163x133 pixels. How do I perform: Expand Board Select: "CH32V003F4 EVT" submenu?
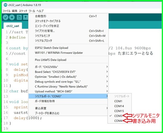[68, 72]
